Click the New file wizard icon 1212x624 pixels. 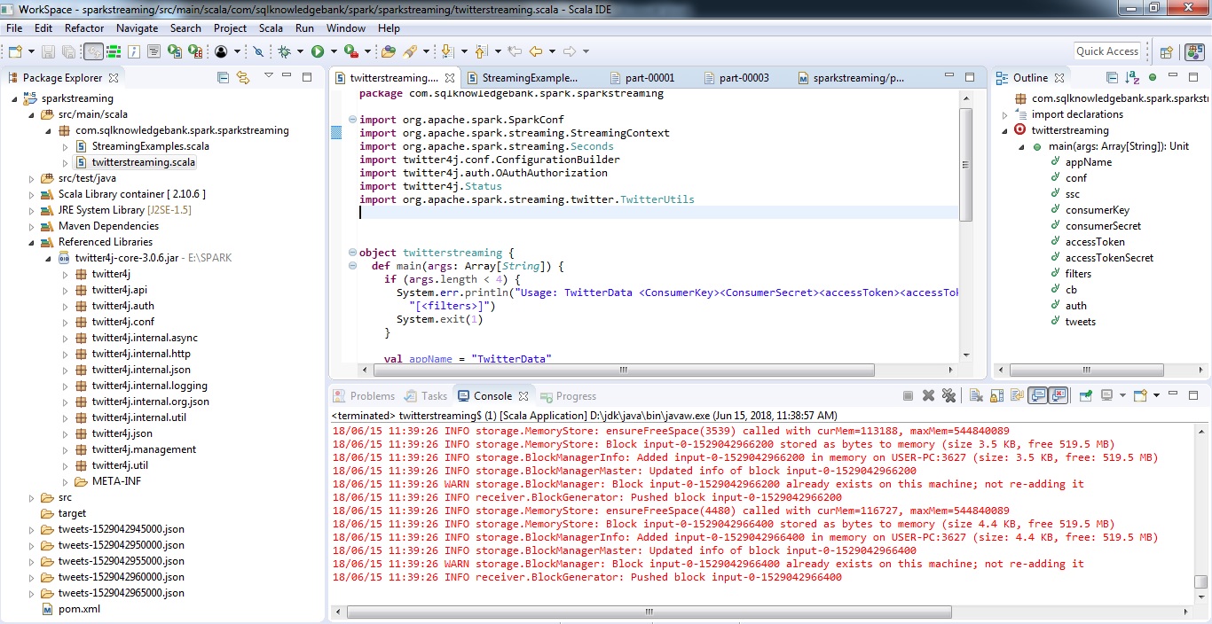point(15,51)
